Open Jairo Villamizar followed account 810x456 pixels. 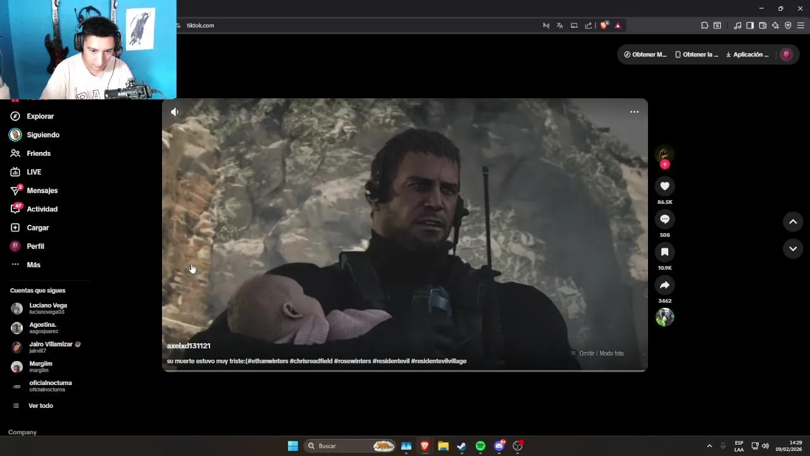pyautogui.click(x=46, y=347)
